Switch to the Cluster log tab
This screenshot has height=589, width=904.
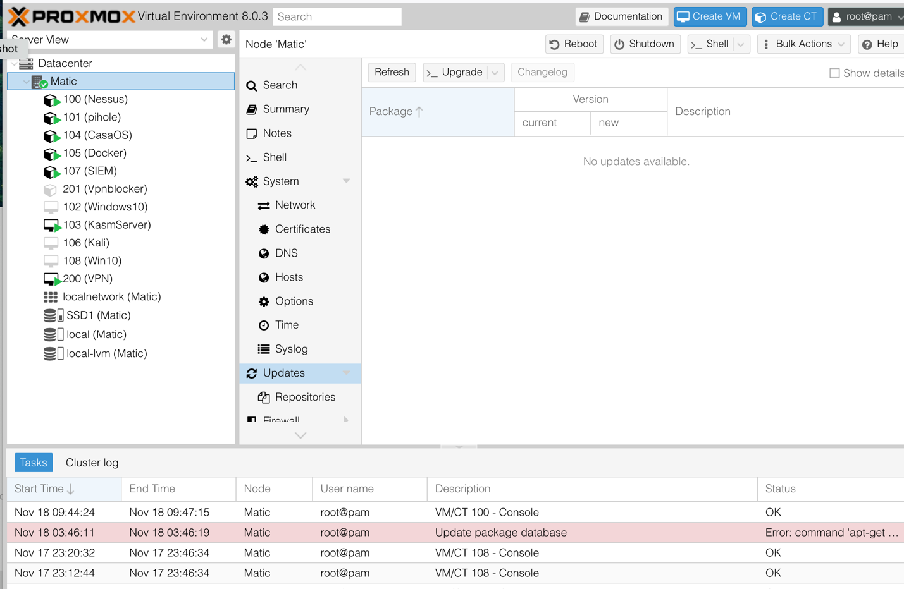[92, 463]
